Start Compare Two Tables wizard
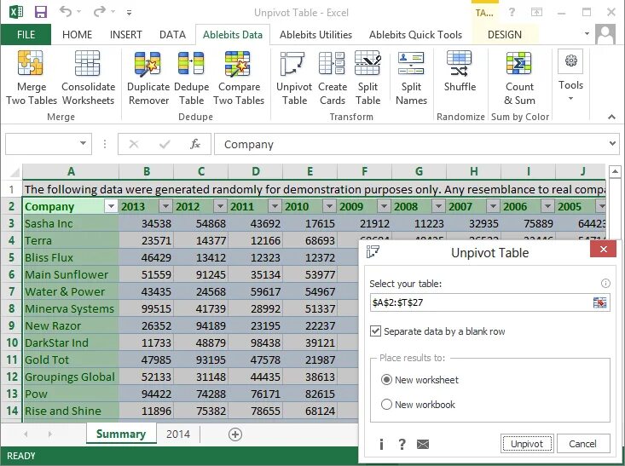625x466 pixels. tap(239, 78)
